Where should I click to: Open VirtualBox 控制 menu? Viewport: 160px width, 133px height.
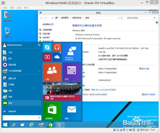[5, 8]
